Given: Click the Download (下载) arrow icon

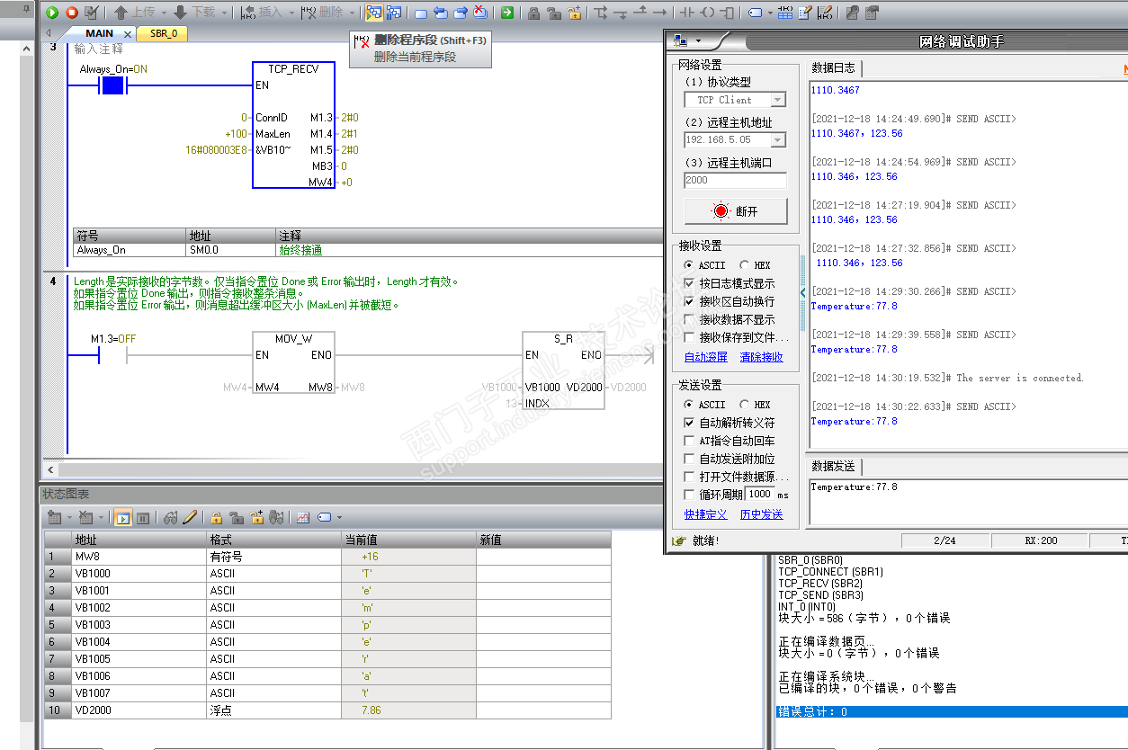Looking at the screenshot, I should point(180,13).
